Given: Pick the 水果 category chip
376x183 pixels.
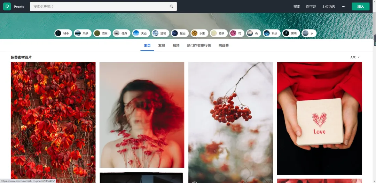Looking at the screenshot, I should pos(199,33).
